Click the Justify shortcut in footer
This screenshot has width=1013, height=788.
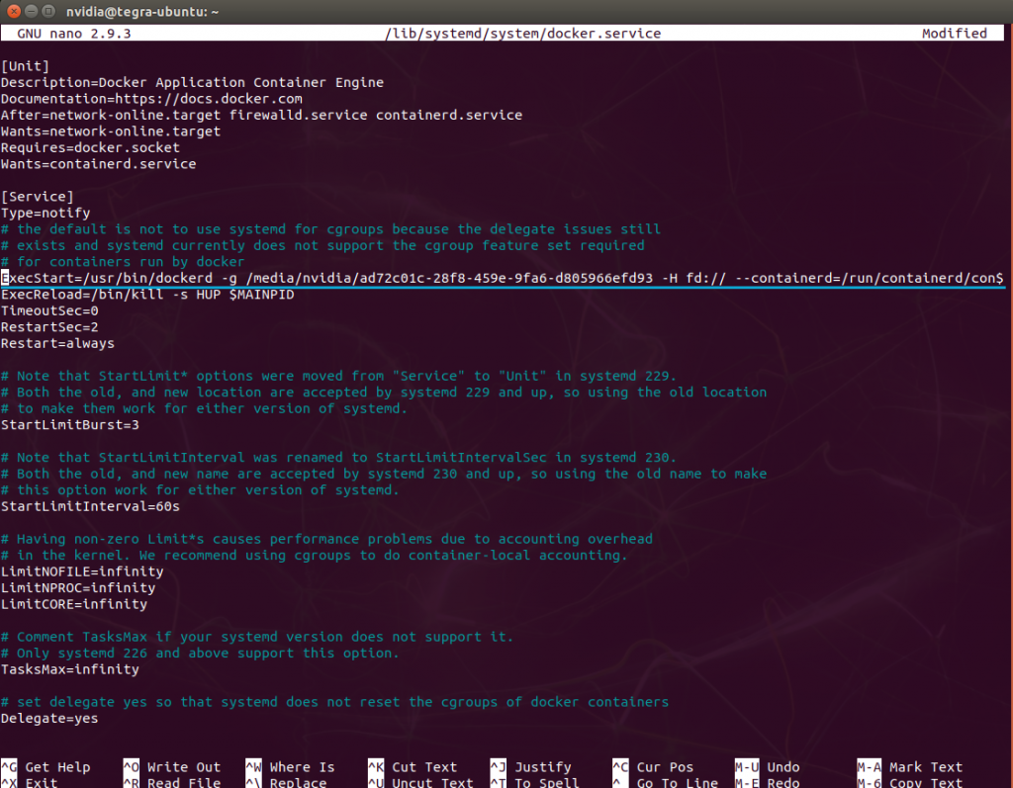point(542,767)
